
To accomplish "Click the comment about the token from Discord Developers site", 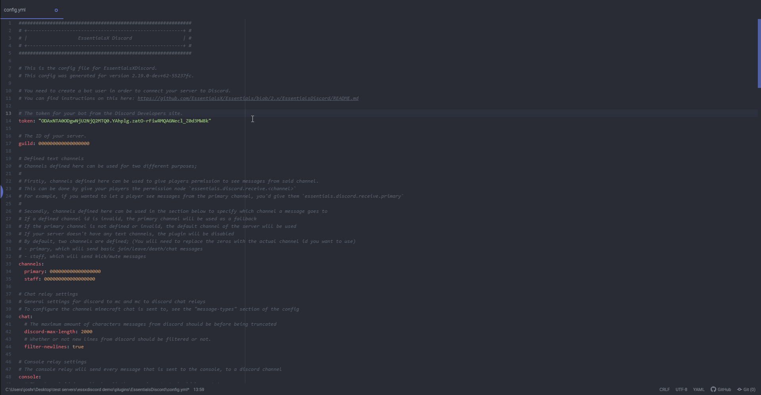I will (101, 113).
